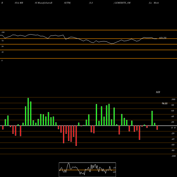Click the 'SI & MR' header text

(19, 3)
